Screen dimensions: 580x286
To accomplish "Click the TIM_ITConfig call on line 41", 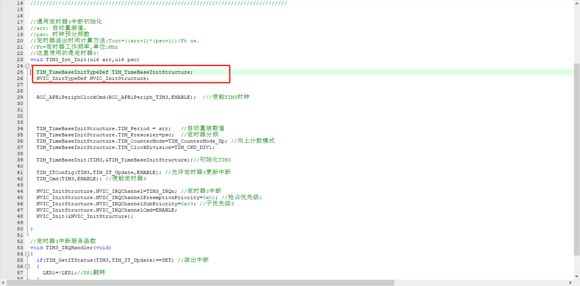I will [55, 172].
